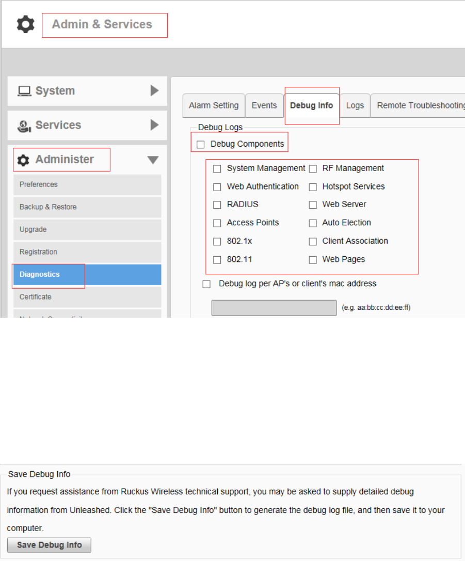
Task: Click the mac address input field
Action: click(274, 308)
